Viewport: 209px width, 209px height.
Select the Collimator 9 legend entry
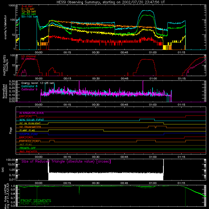click(29, 89)
